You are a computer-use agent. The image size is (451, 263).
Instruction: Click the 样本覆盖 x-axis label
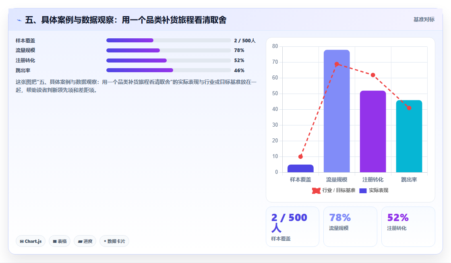click(300, 180)
